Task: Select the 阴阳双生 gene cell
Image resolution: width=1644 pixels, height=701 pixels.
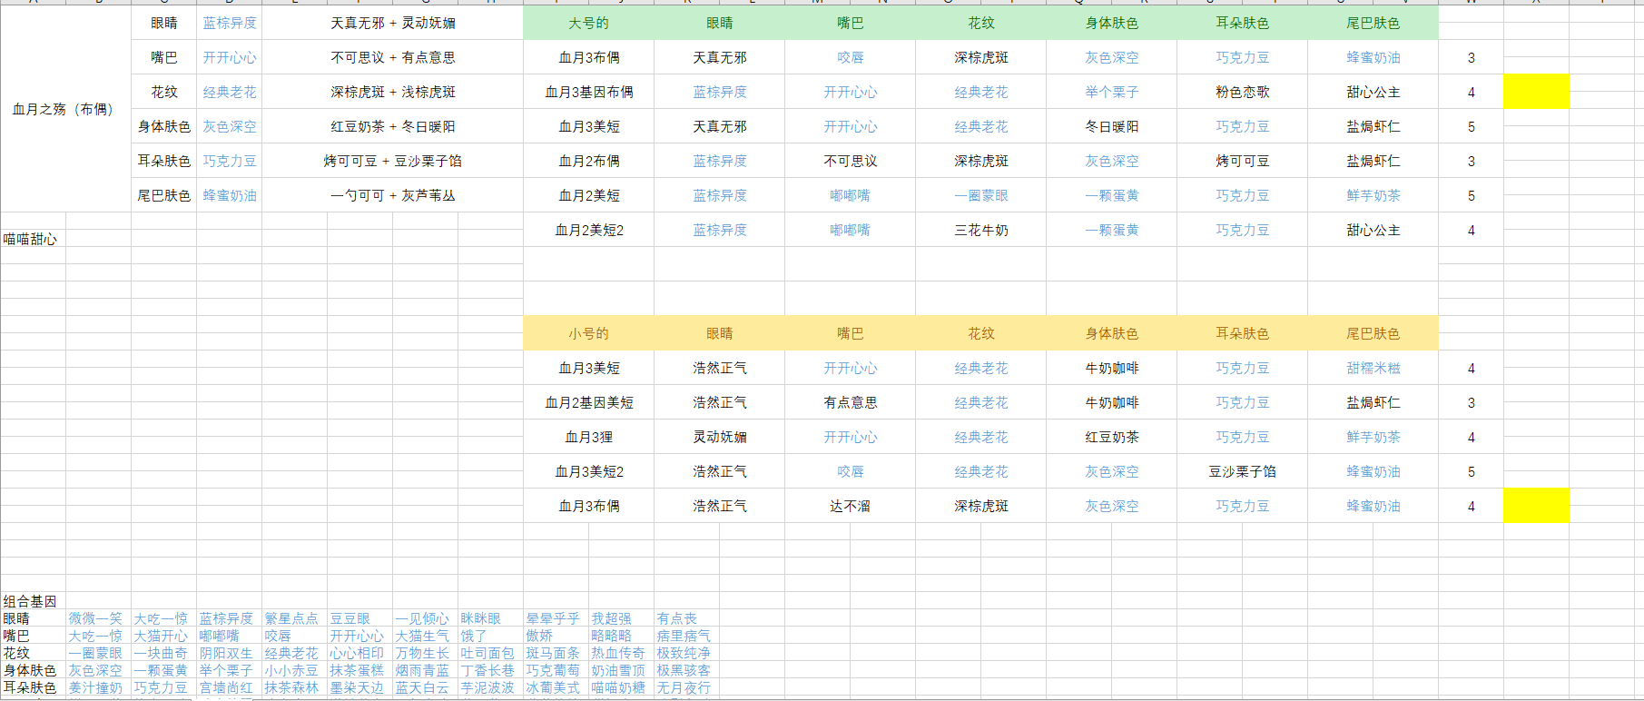Action: pyautogui.click(x=229, y=653)
